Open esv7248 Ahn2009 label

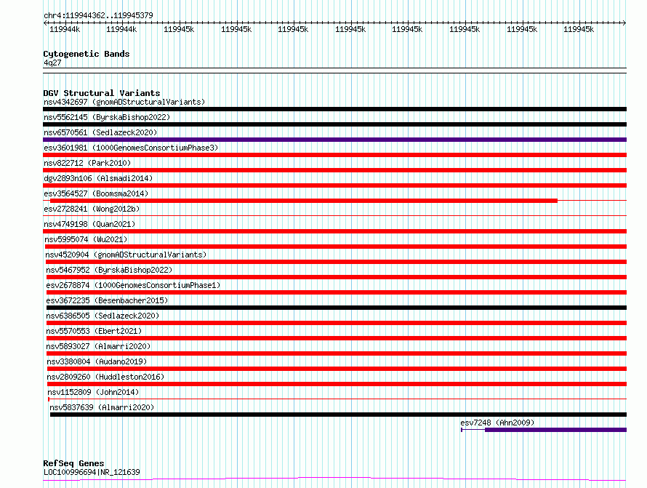(x=497, y=423)
